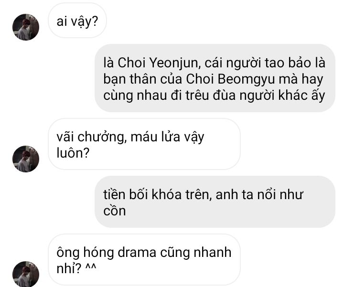Viewport: 344px width, 287px height.
Task: Select the gray message starting 'là Choi Yeonjun'
Action: [x=215, y=78]
